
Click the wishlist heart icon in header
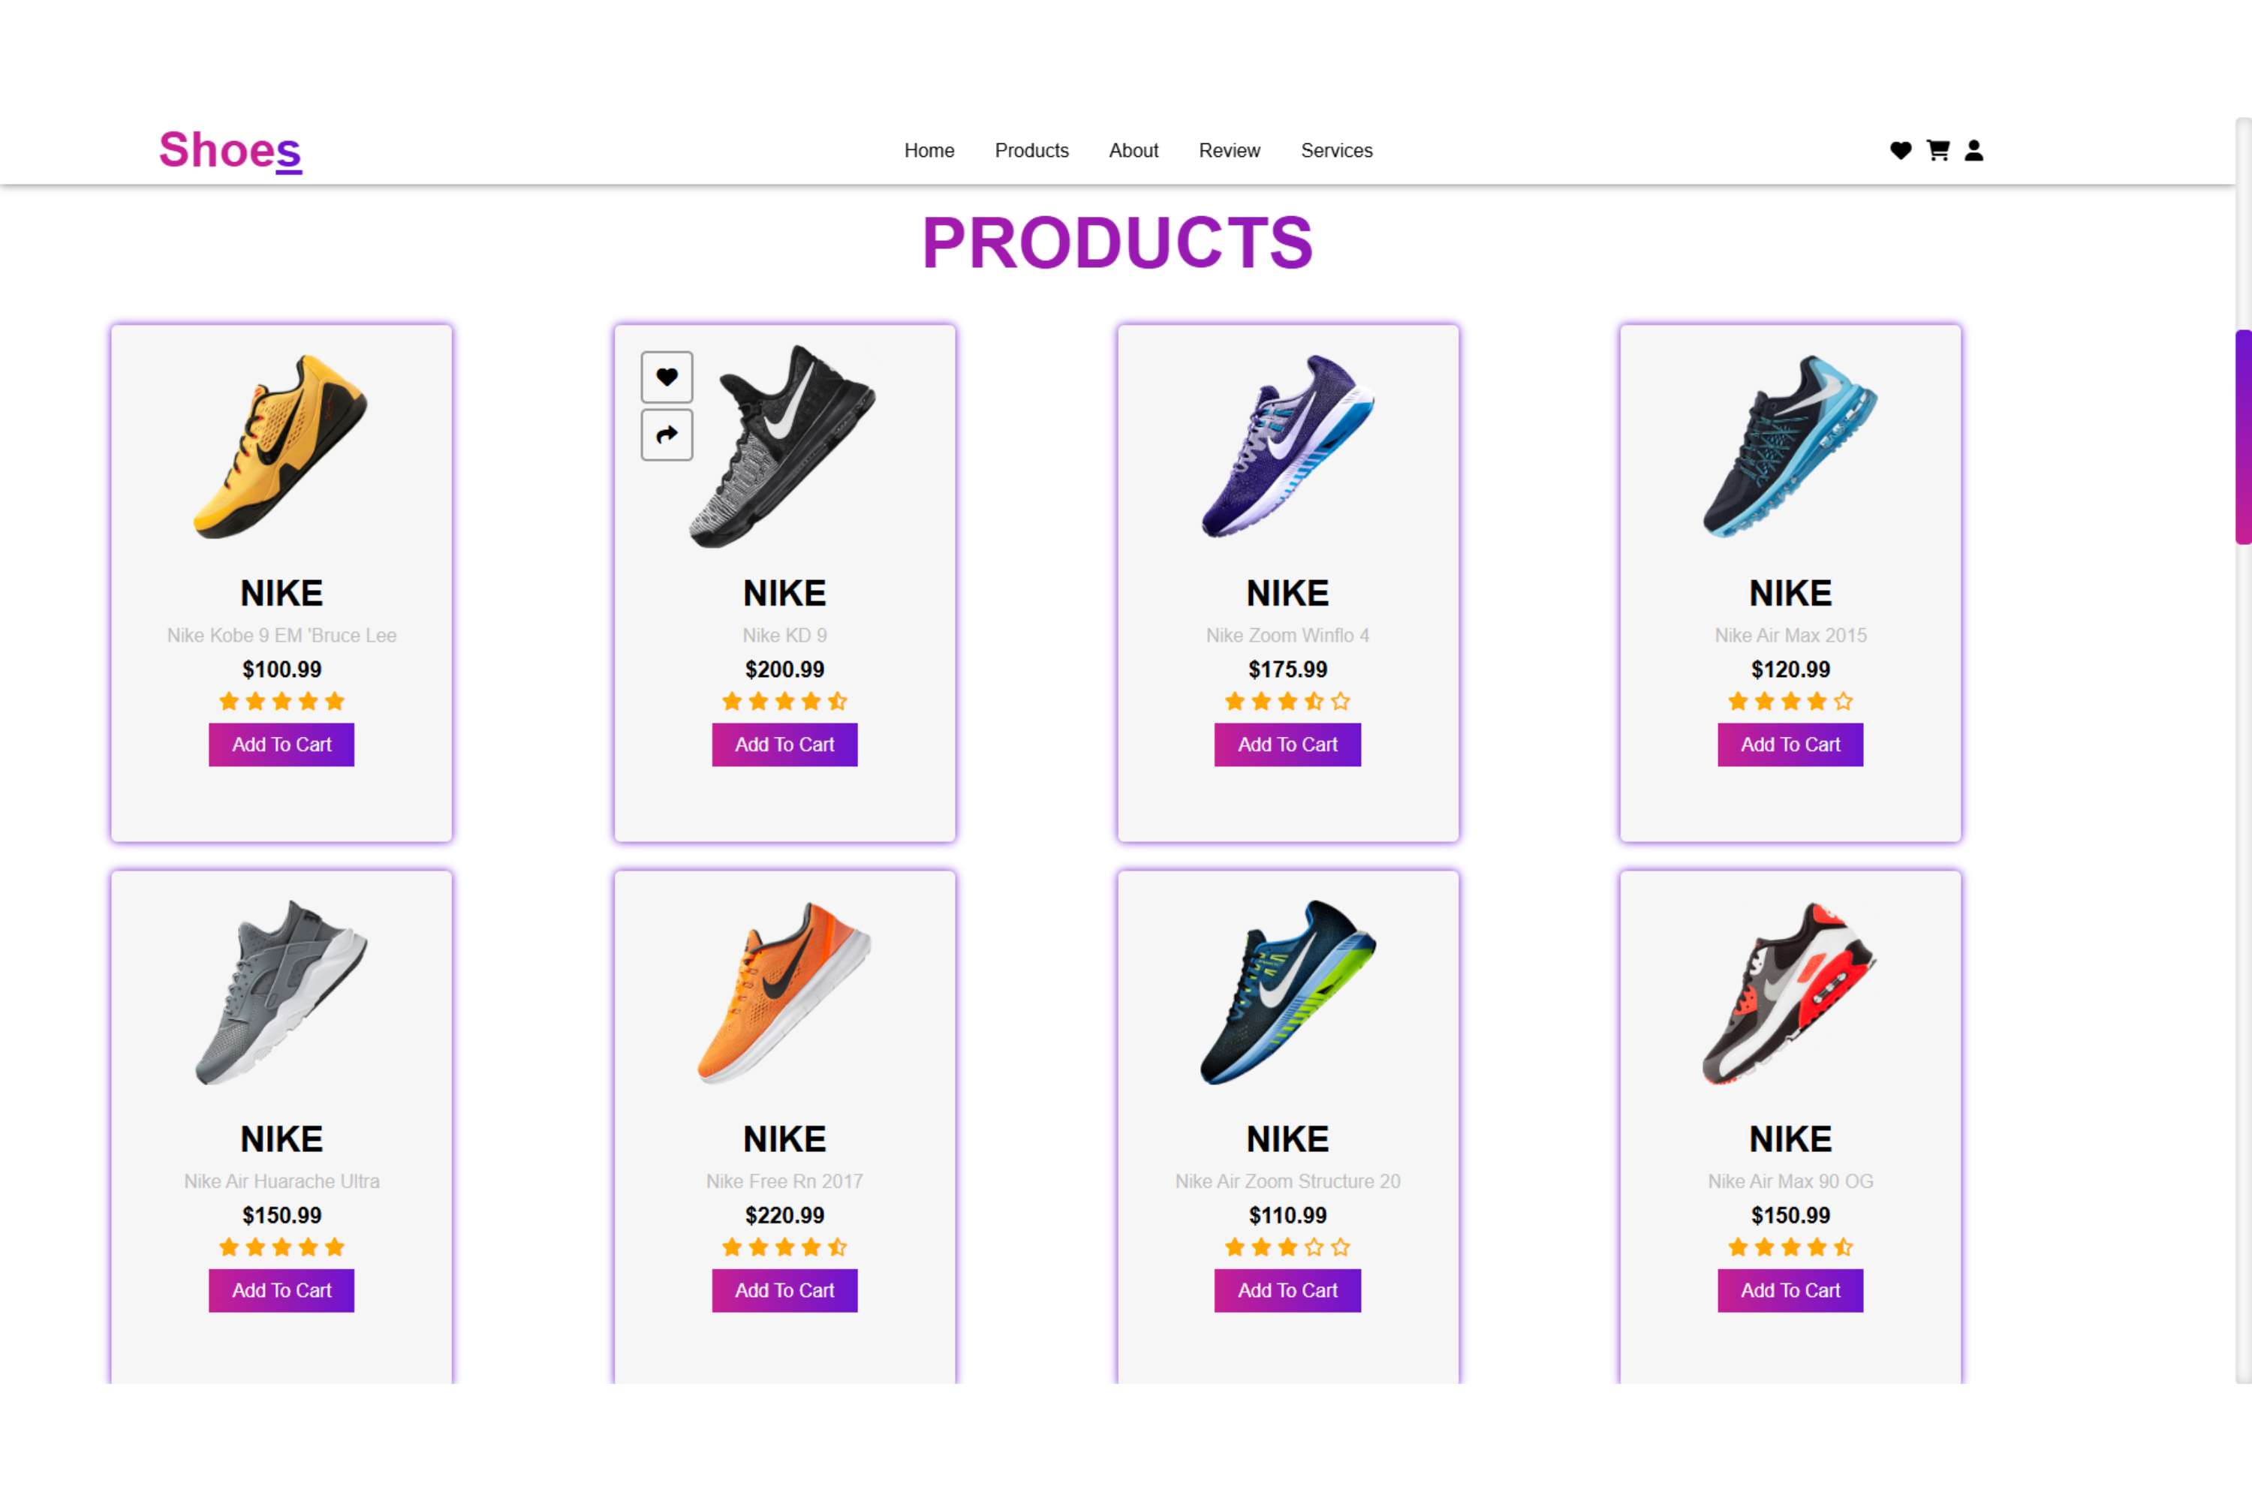[x=1901, y=150]
